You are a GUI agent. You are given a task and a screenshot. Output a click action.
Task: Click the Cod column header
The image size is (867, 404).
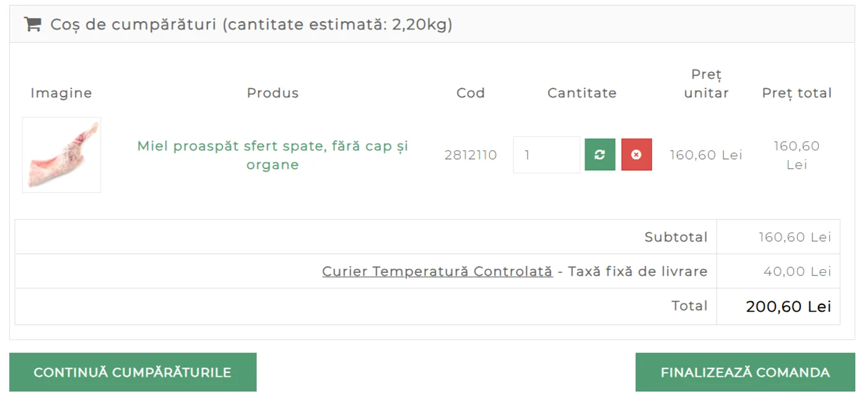471,93
